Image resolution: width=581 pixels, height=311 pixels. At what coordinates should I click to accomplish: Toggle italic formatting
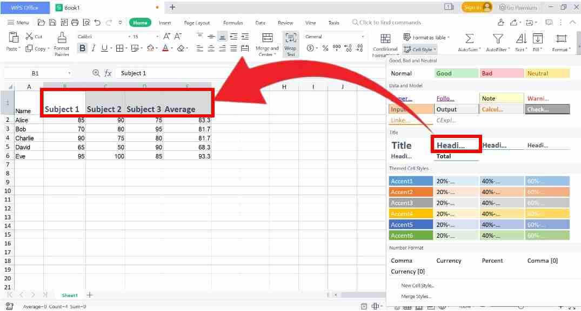coord(94,48)
